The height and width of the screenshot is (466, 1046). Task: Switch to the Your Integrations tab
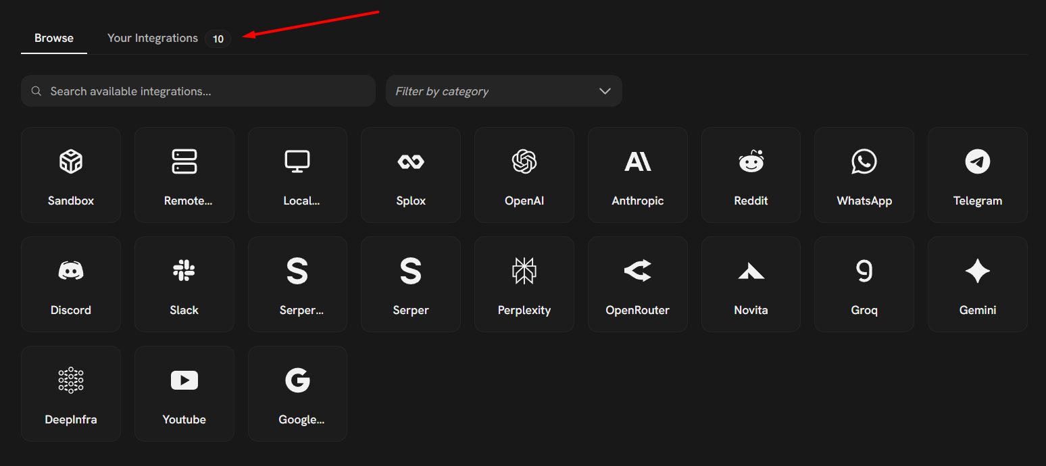tap(153, 38)
